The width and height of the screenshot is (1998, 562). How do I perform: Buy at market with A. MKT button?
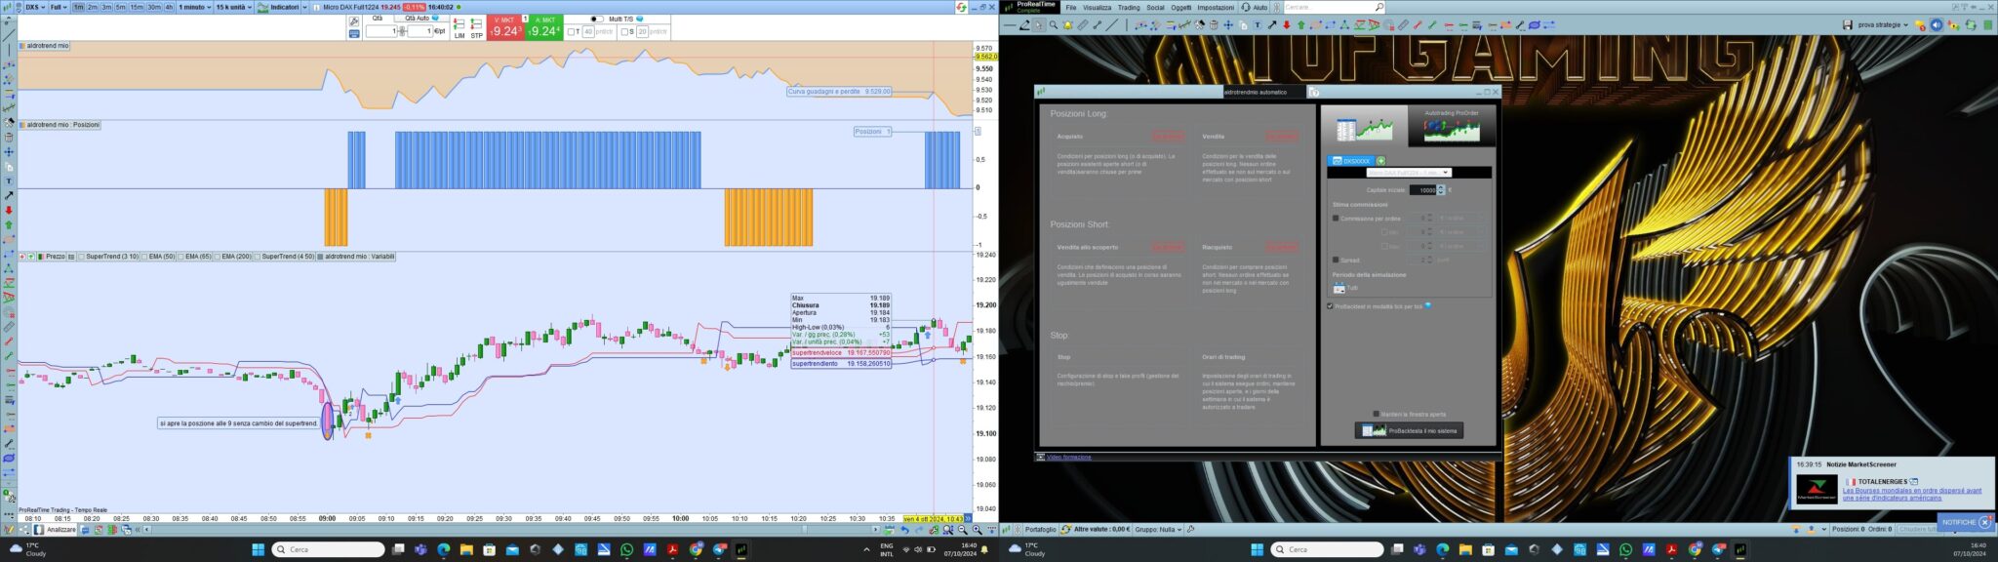point(544,27)
